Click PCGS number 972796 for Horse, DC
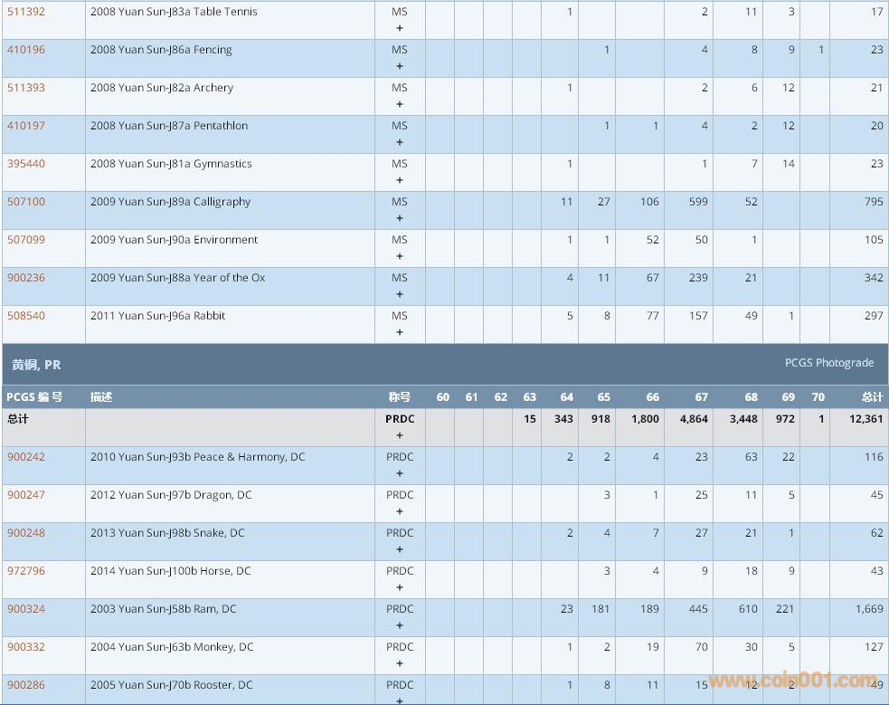The height and width of the screenshot is (705, 889). [x=26, y=571]
